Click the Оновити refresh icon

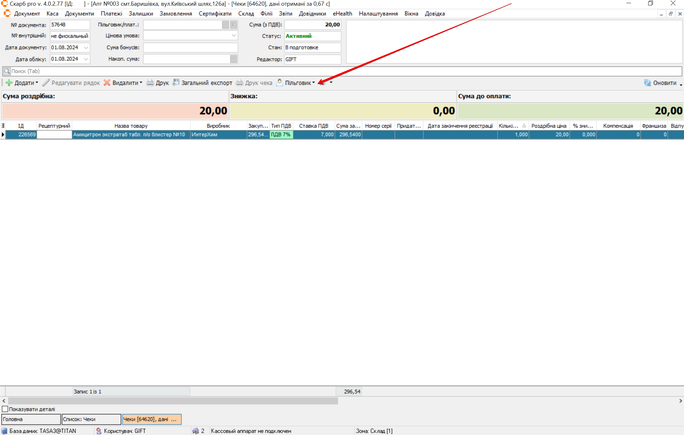coord(647,83)
